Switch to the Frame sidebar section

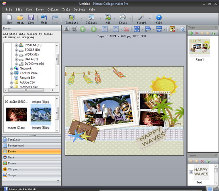point(31,164)
